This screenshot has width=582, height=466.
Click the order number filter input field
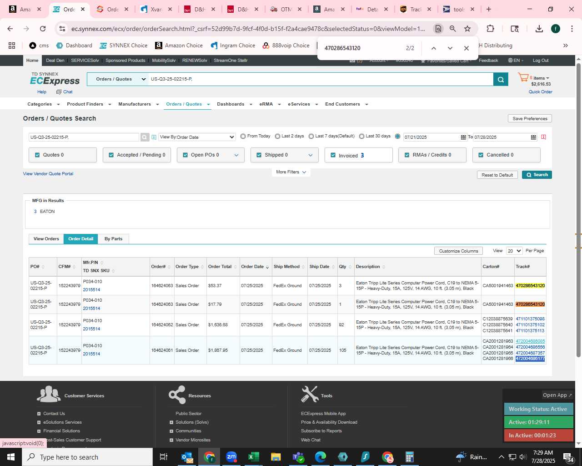click(84, 137)
